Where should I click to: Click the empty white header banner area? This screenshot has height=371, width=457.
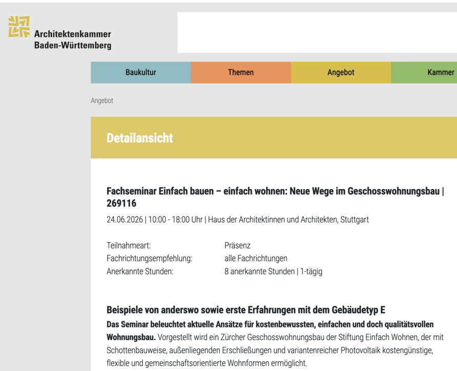(x=317, y=32)
